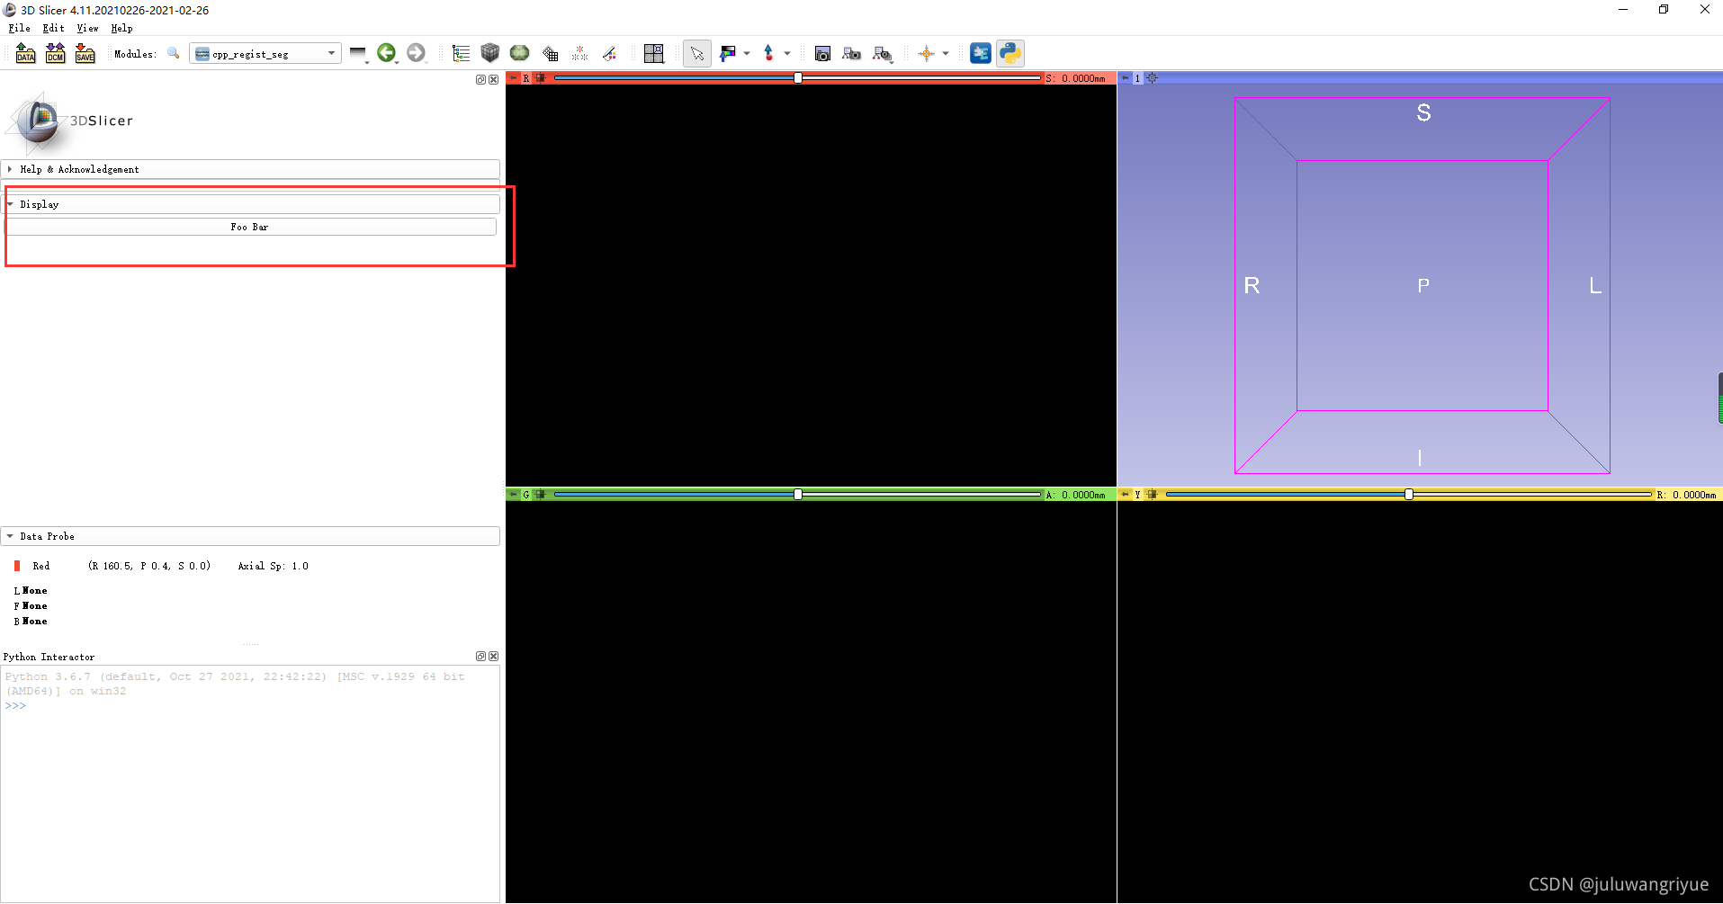Image resolution: width=1723 pixels, height=904 pixels.
Task: Click the red slice offset slider handle
Action: 798,78
